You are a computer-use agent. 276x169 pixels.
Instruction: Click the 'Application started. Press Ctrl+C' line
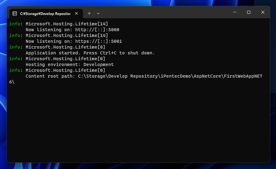(x=90, y=53)
